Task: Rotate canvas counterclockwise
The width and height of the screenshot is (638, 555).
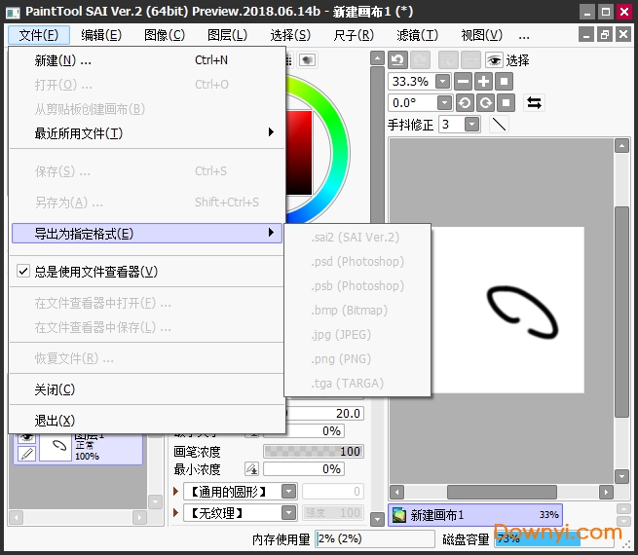Action: click(x=464, y=103)
